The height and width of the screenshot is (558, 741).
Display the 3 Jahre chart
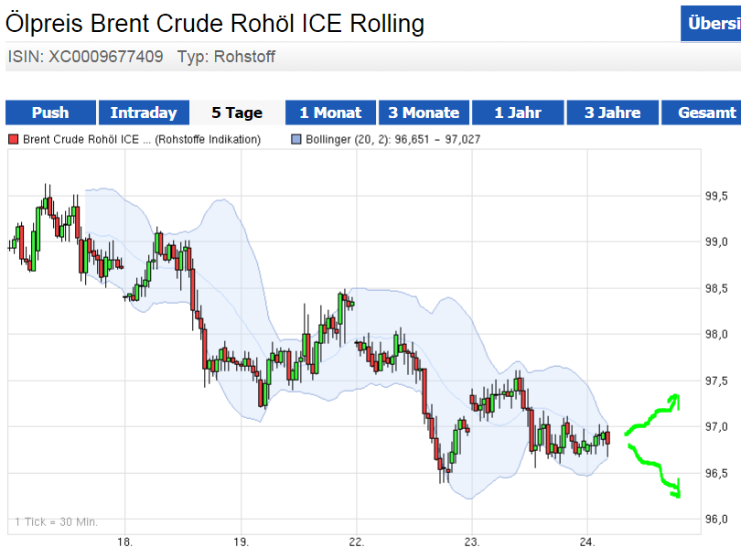[612, 113]
